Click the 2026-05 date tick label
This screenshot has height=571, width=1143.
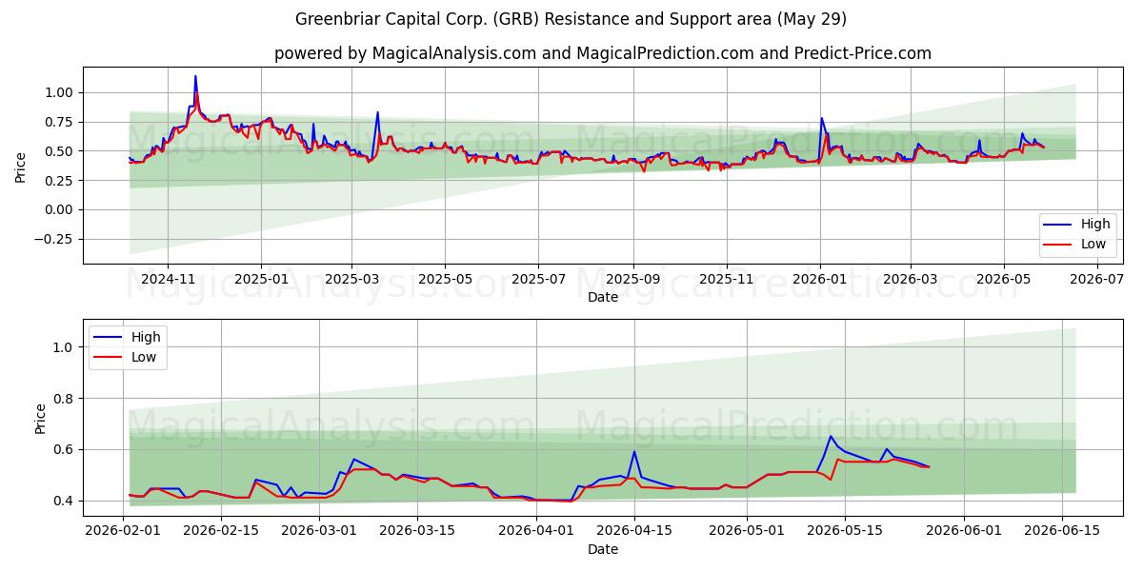pyautogui.click(x=1003, y=279)
